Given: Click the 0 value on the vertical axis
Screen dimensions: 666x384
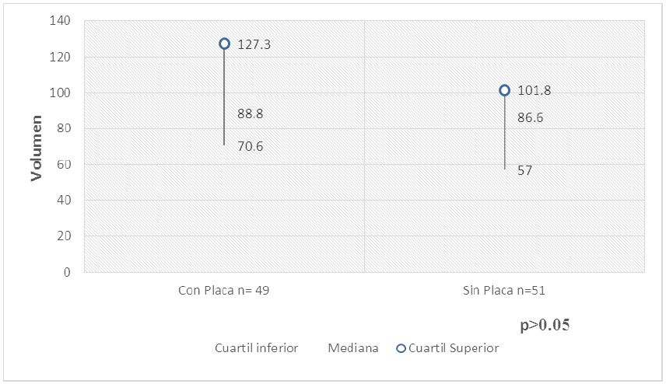Looking at the screenshot, I should pos(68,272).
